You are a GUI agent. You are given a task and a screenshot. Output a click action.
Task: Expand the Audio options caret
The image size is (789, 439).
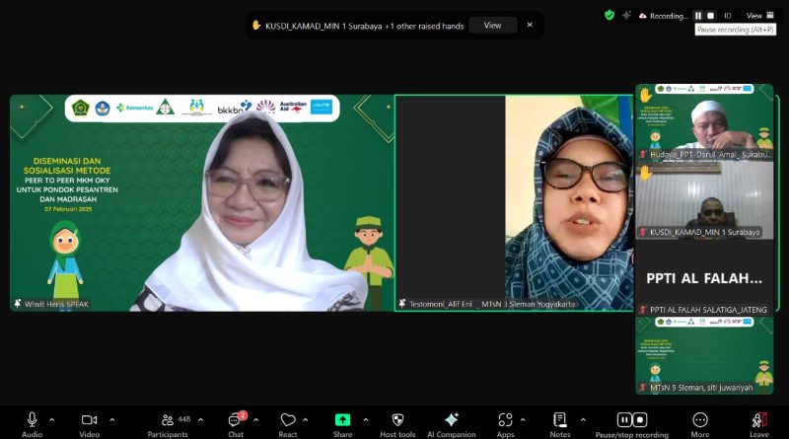pos(51,419)
